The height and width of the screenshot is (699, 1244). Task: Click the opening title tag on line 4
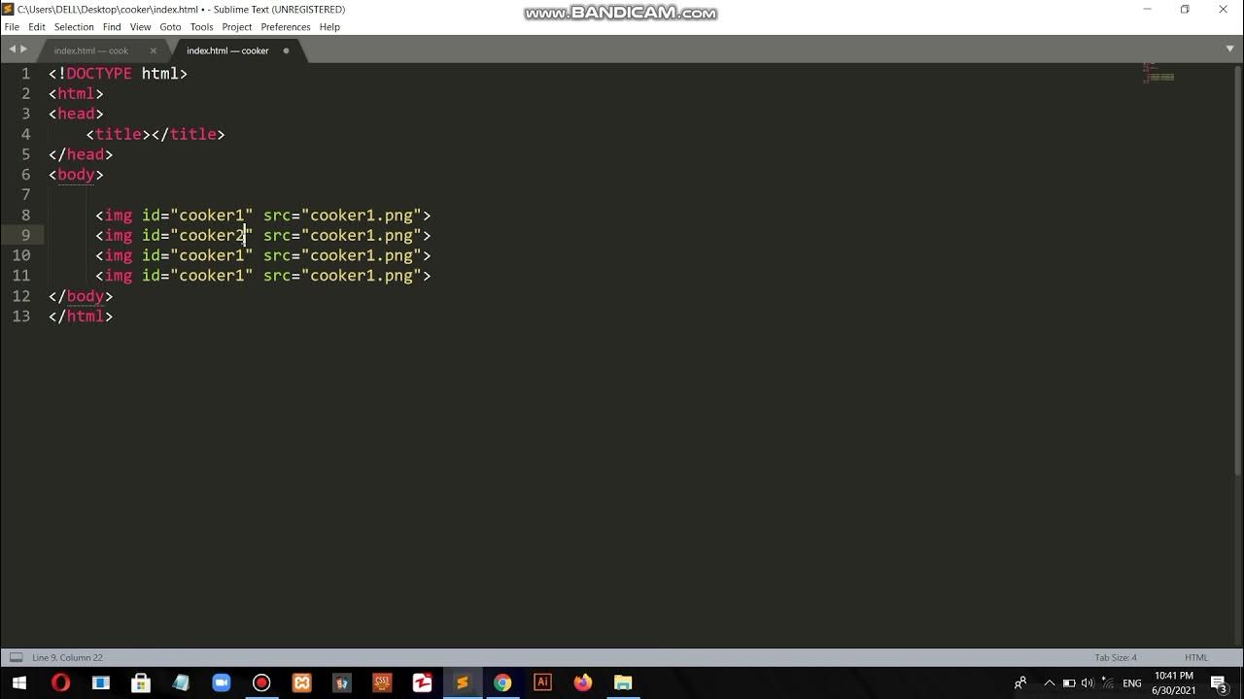click(119, 134)
